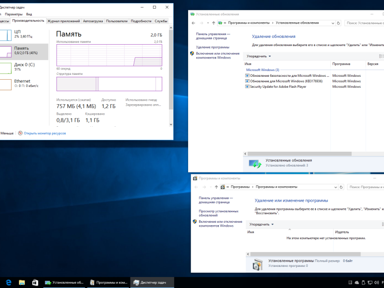
Task: Switch to the Службы tab
Action: click(x=161, y=21)
